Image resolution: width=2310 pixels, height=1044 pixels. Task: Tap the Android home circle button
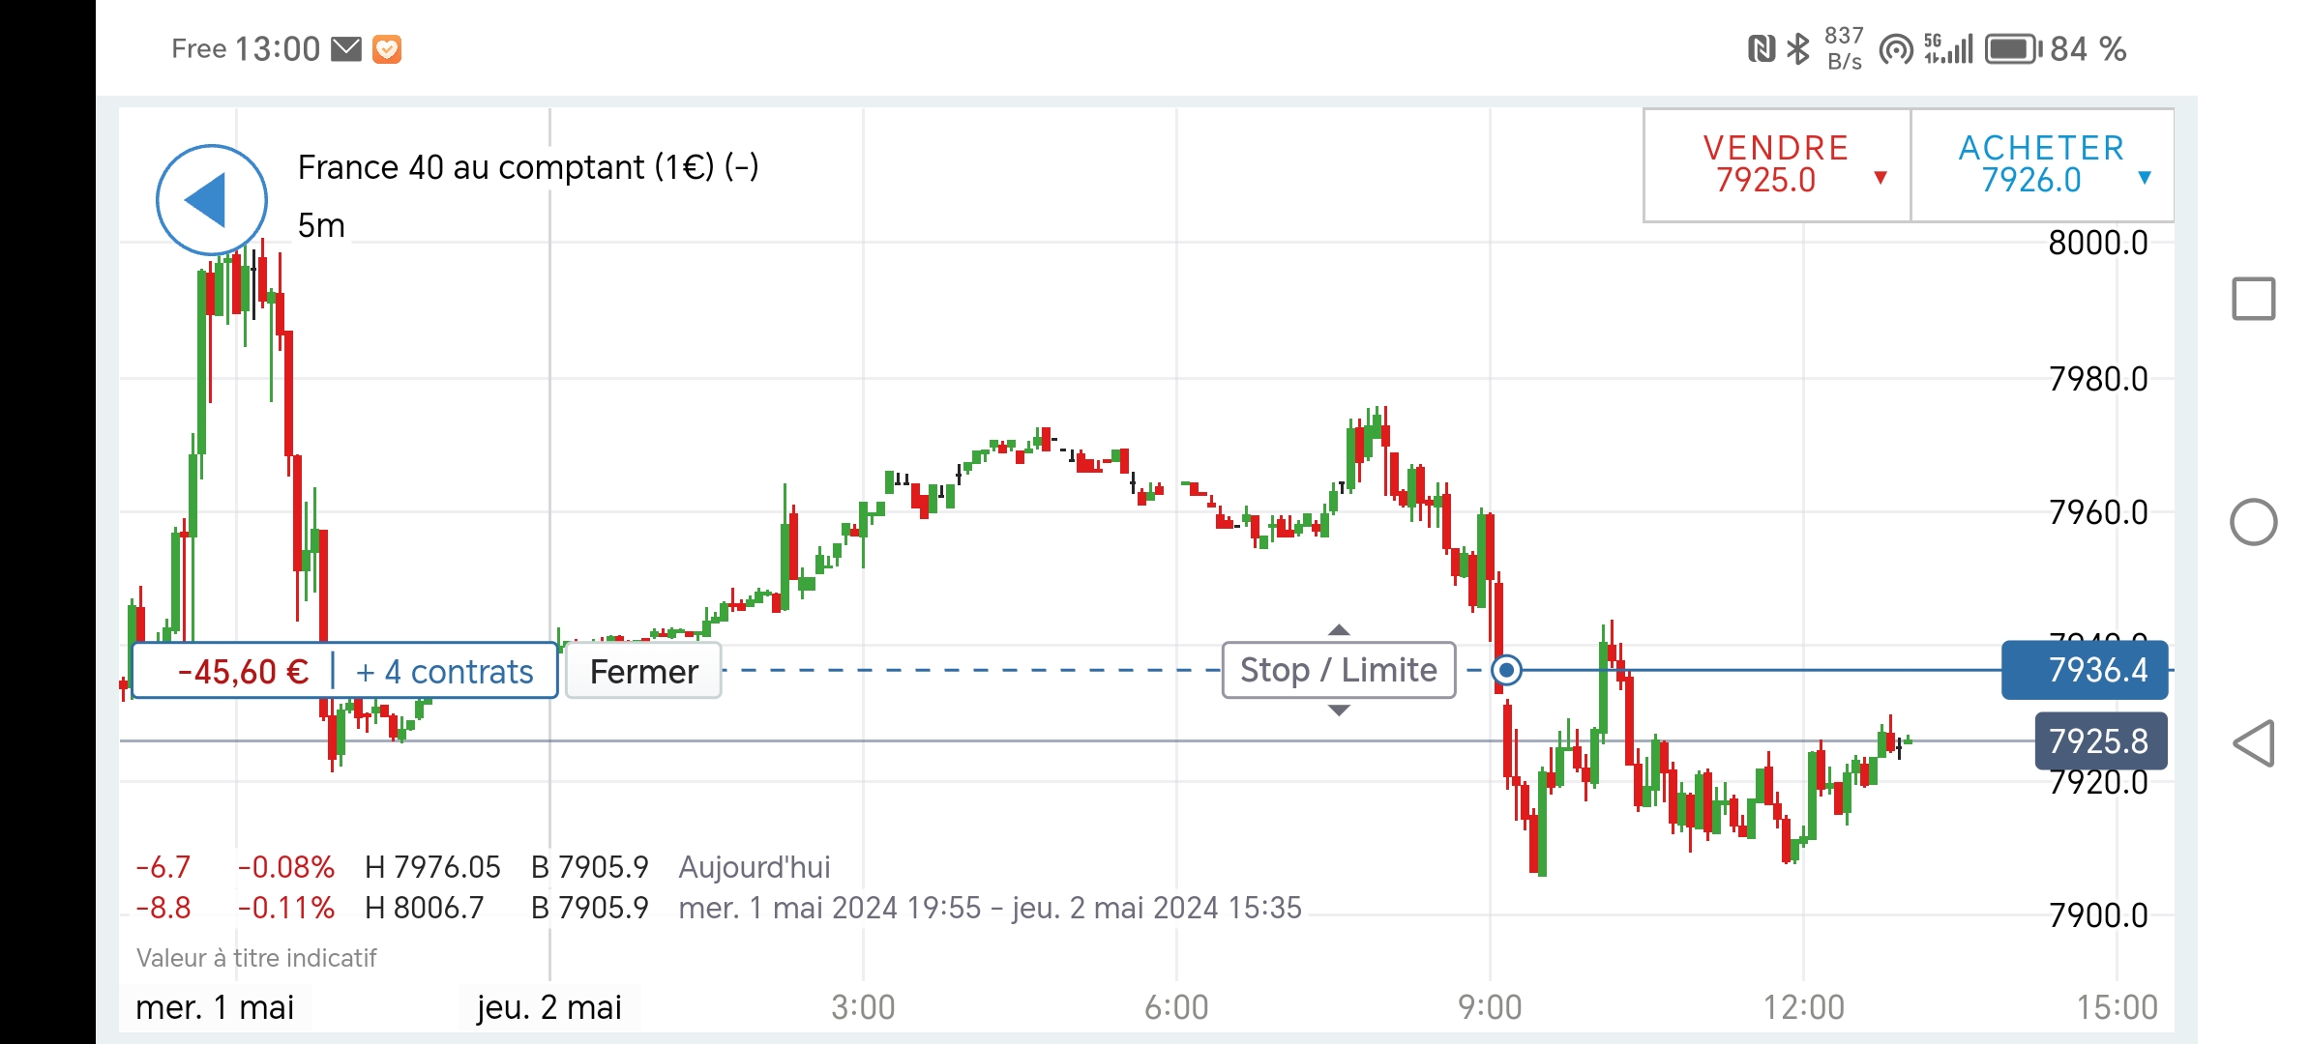coord(2253,522)
